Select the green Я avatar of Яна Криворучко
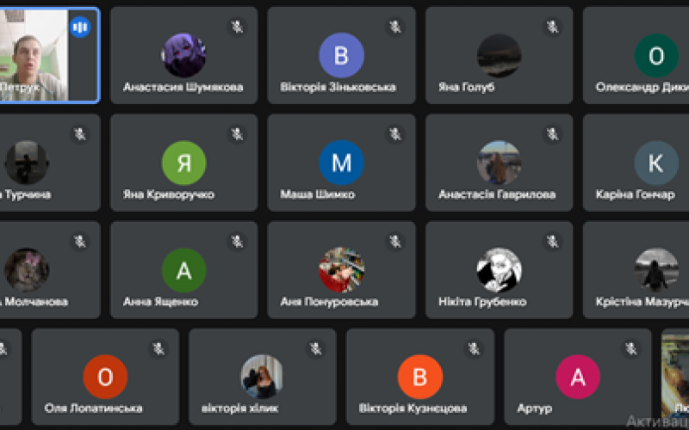 pyautogui.click(x=184, y=163)
